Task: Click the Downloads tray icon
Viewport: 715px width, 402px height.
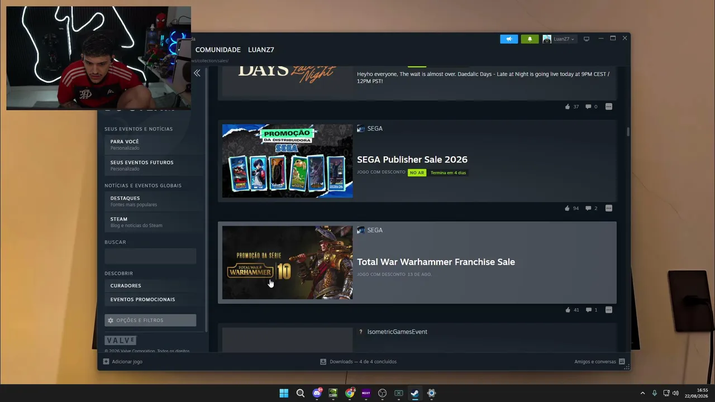Action: click(x=323, y=362)
